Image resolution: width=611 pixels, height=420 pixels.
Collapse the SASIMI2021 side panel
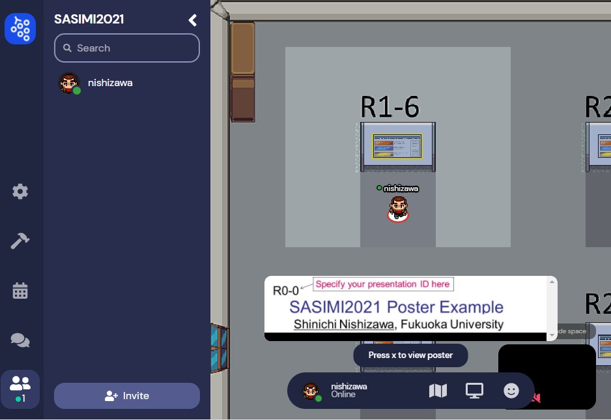click(x=193, y=20)
